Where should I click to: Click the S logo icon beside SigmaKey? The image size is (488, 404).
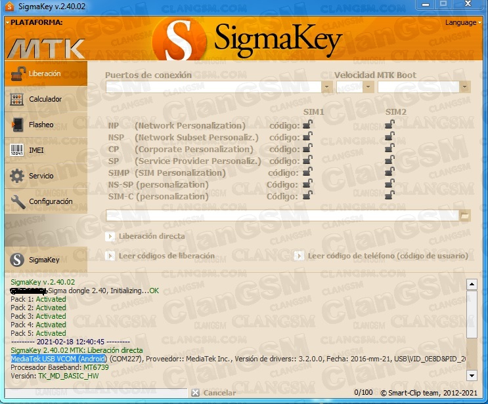[17, 260]
